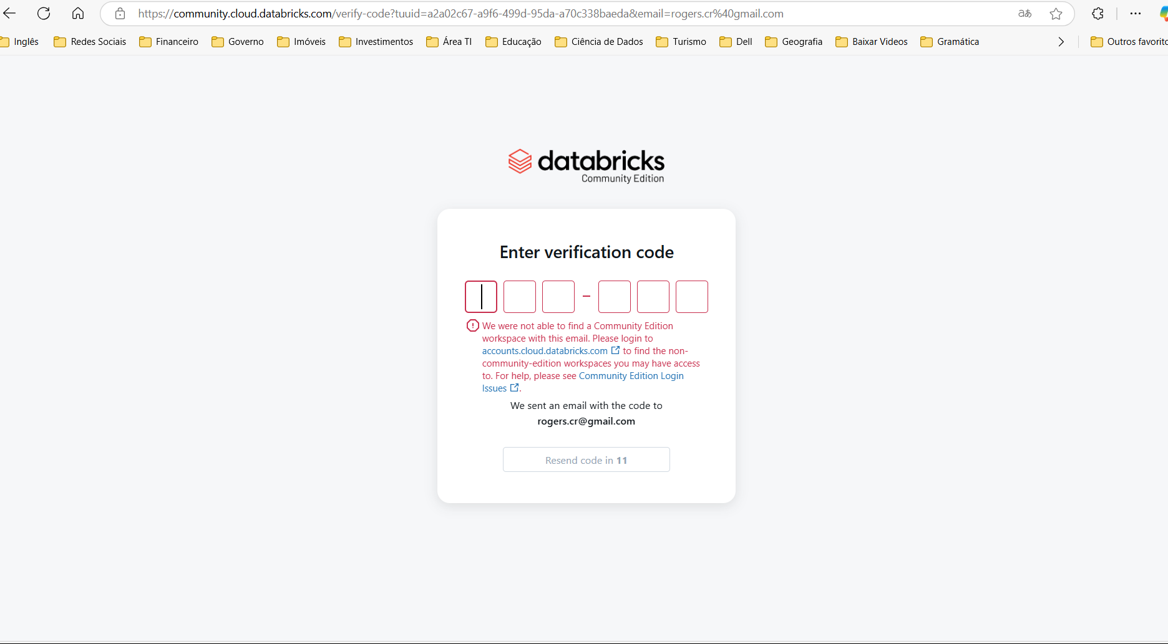Focus the sixth verification code digit box
Screen dimensions: 1168x644
pyautogui.click(x=692, y=297)
